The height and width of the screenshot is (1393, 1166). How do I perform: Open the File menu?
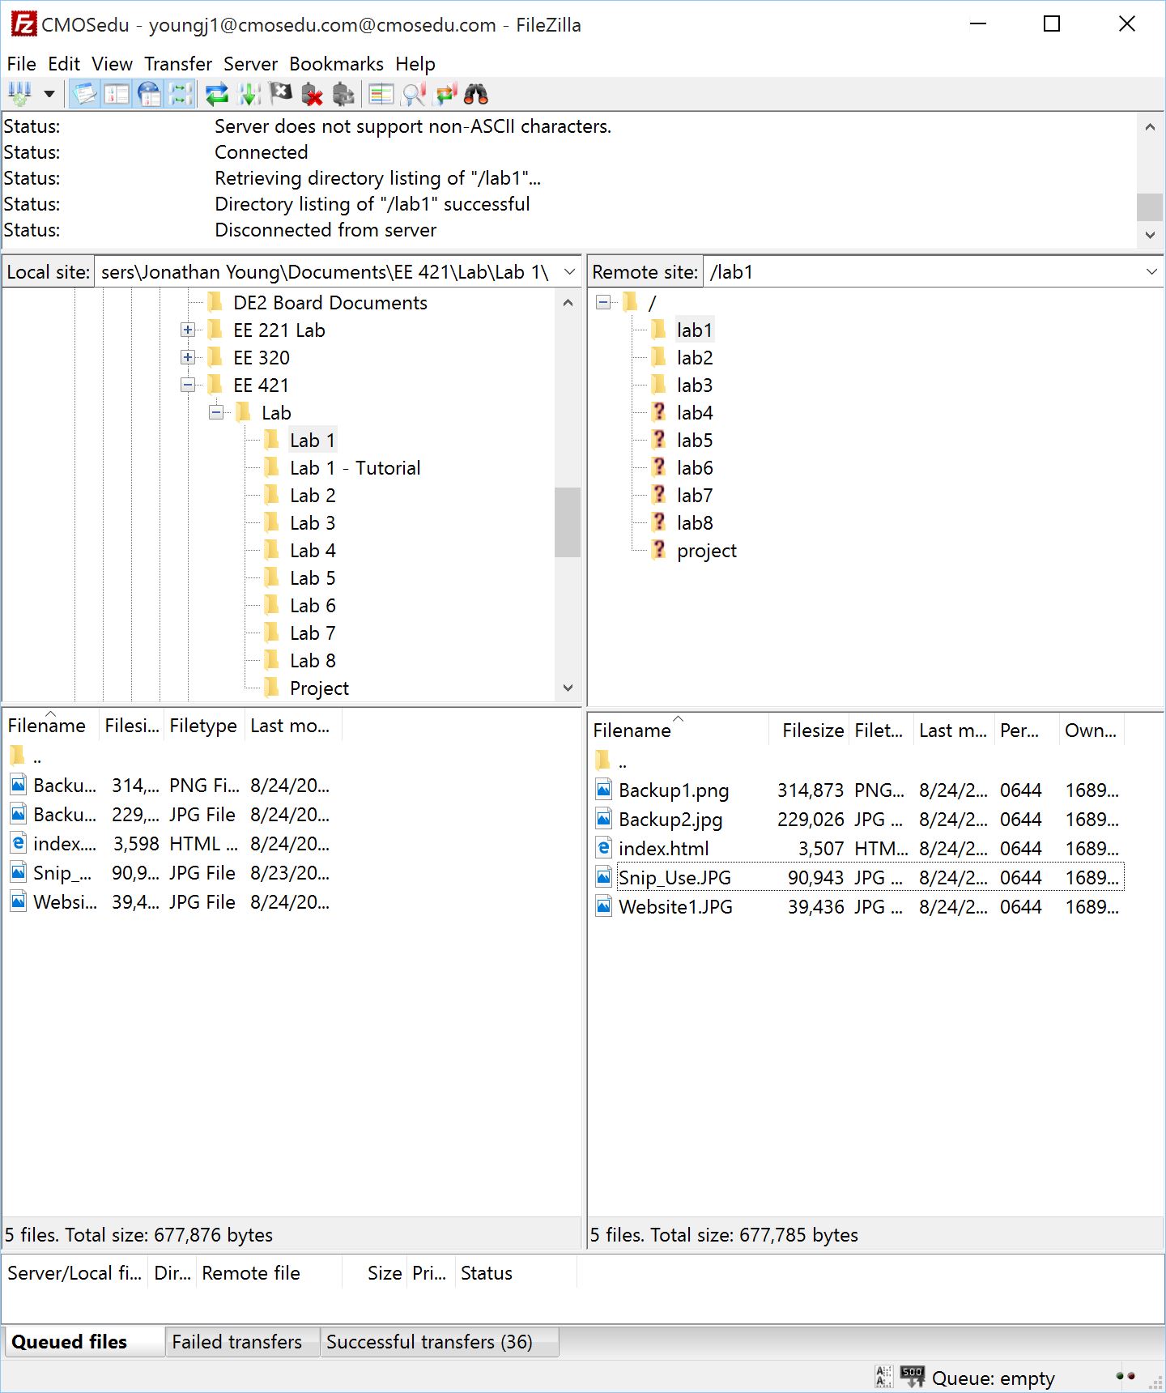pos(21,64)
